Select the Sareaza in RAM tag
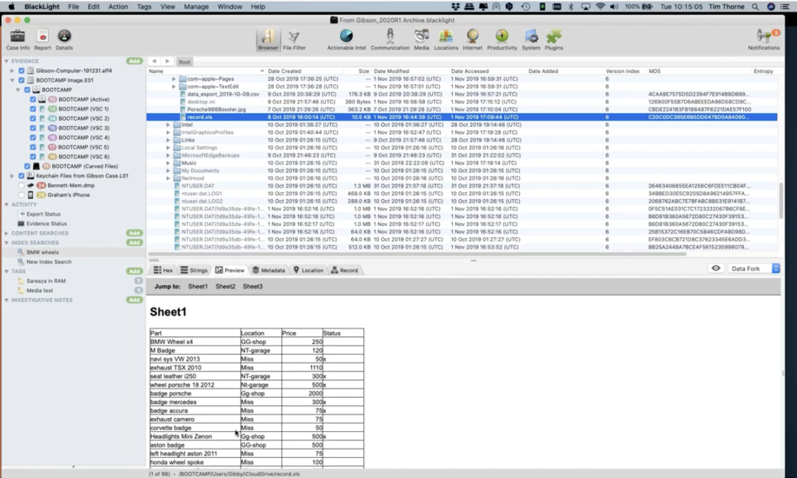 [46, 281]
